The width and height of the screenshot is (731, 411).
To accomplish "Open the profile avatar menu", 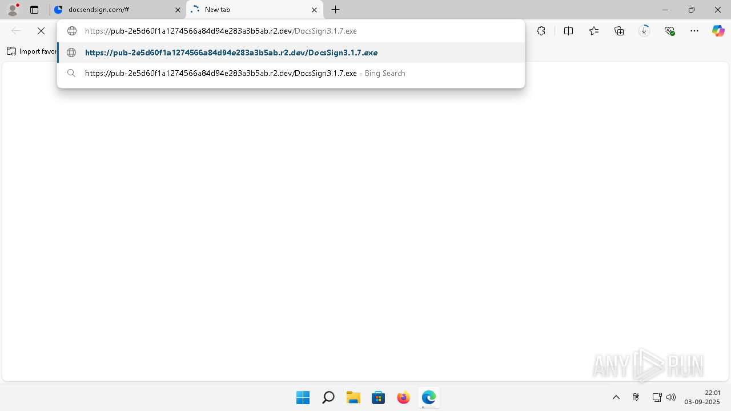I will [13, 9].
